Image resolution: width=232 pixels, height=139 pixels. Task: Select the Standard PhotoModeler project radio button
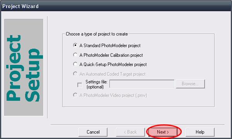[75, 45]
